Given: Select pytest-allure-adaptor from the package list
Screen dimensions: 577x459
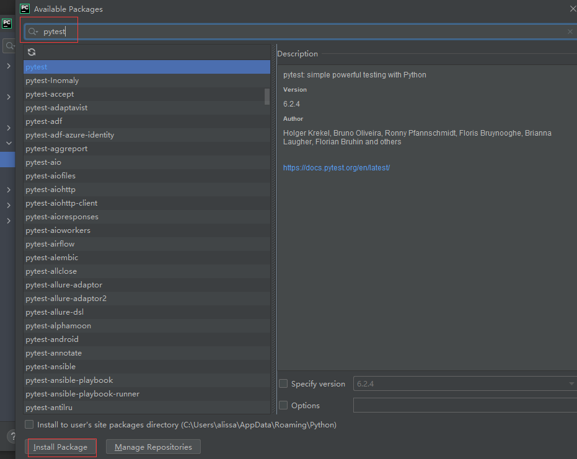Looking at the screenshot, I should [64, 284].
